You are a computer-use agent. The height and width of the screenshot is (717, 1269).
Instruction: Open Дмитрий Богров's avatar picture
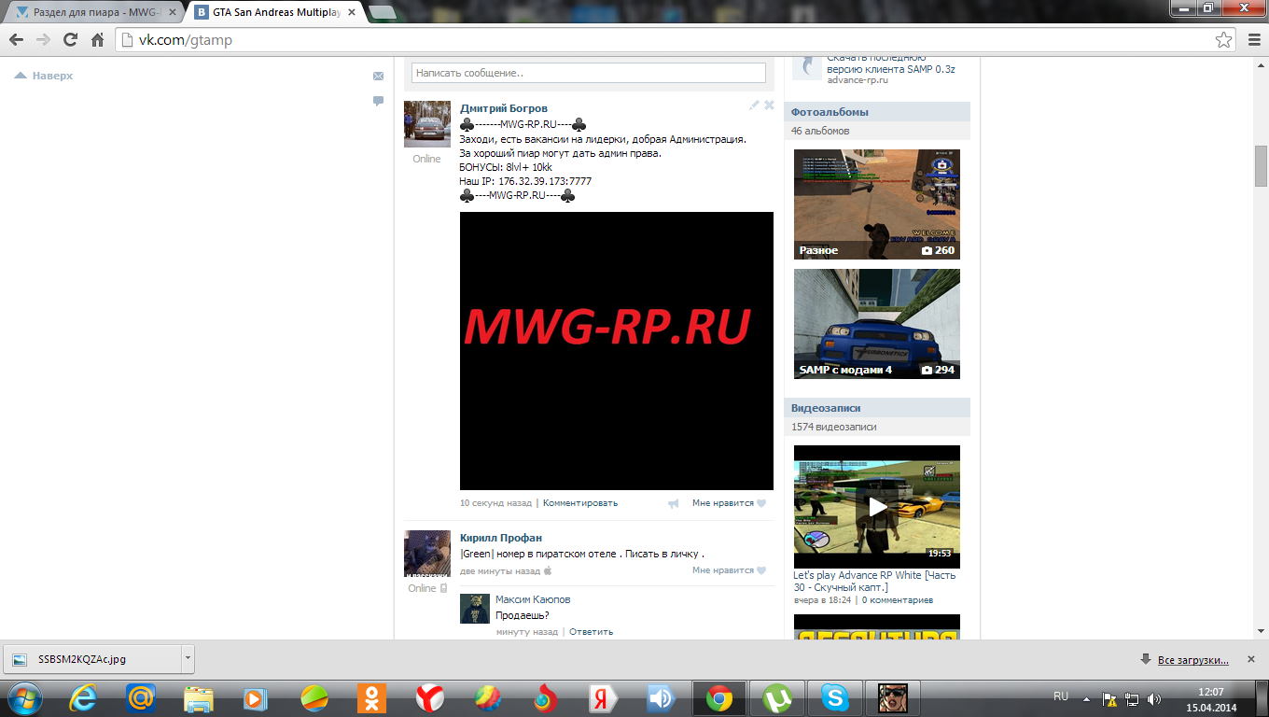[x=427, y=124]
